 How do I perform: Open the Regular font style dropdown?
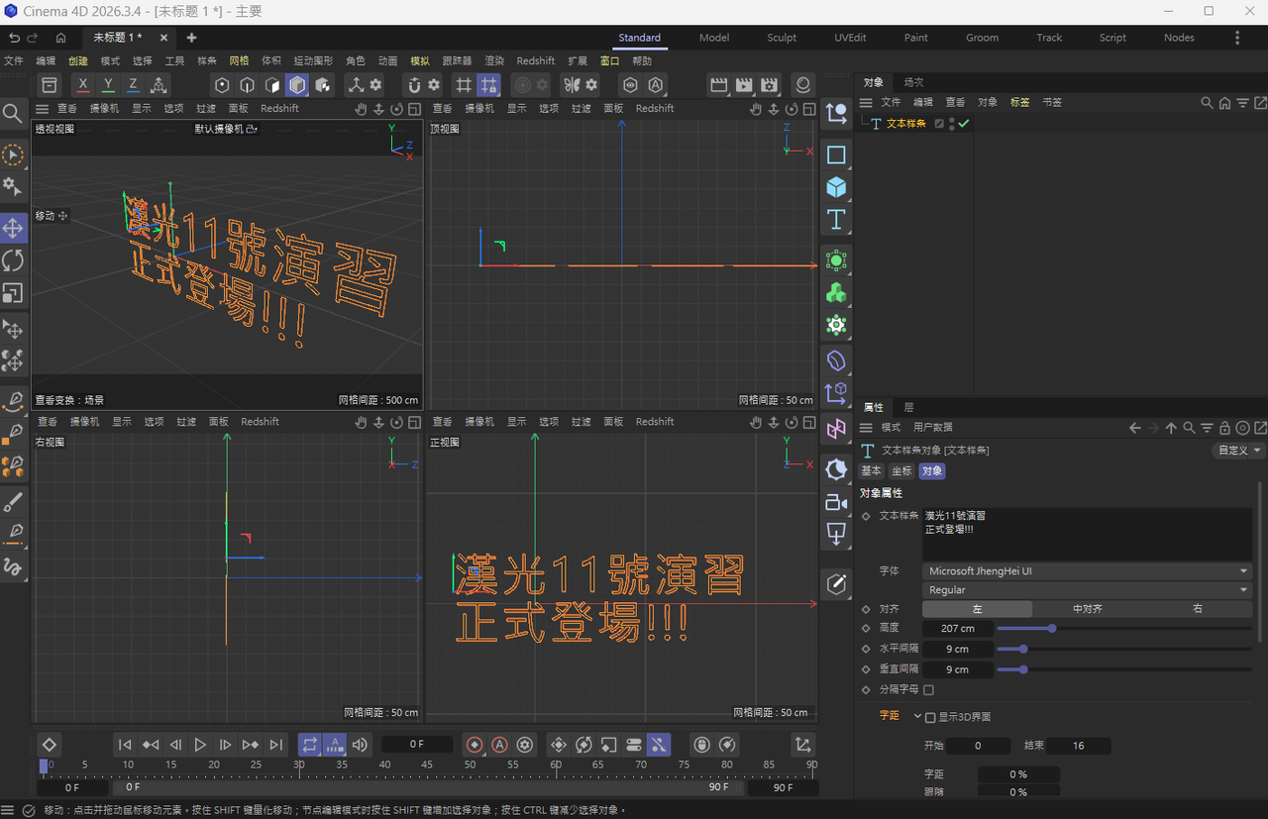(x=1087, y=589)
